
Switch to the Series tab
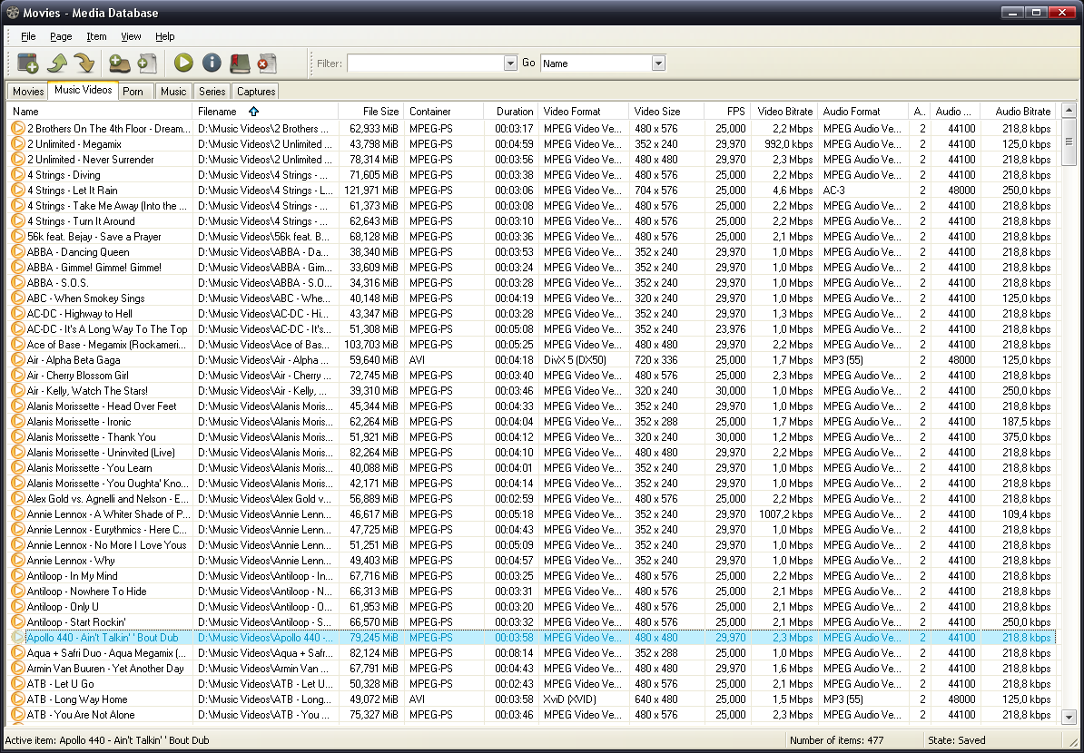pos(212,92)
